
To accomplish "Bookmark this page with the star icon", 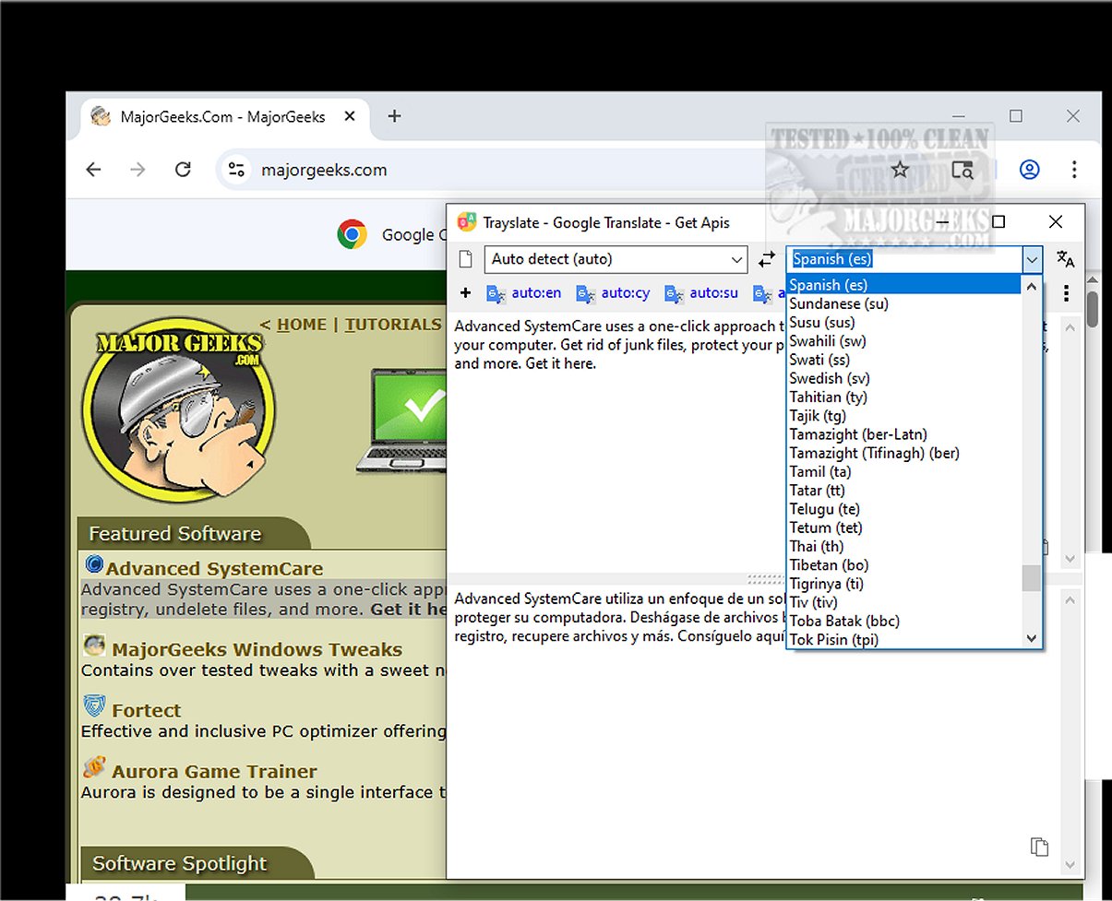I will click(900, 170).
